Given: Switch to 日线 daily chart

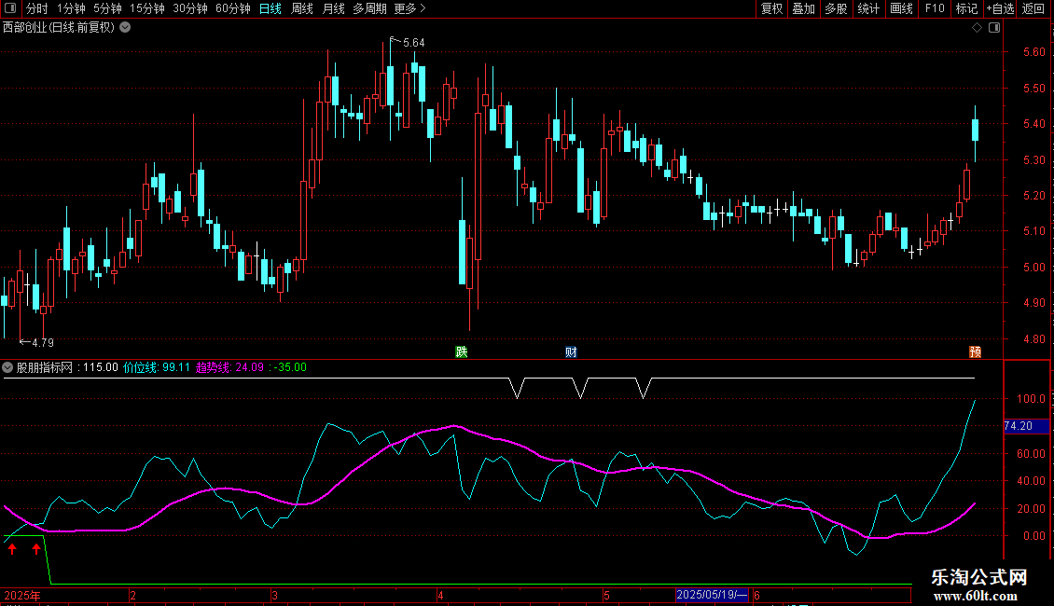Looking at the screenshot, I should (x=270, y=8).
